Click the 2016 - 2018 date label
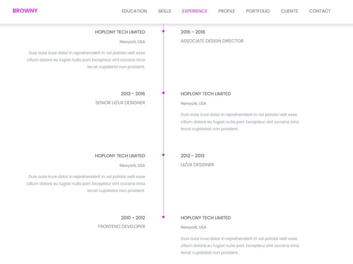 (x=193, y=32)
